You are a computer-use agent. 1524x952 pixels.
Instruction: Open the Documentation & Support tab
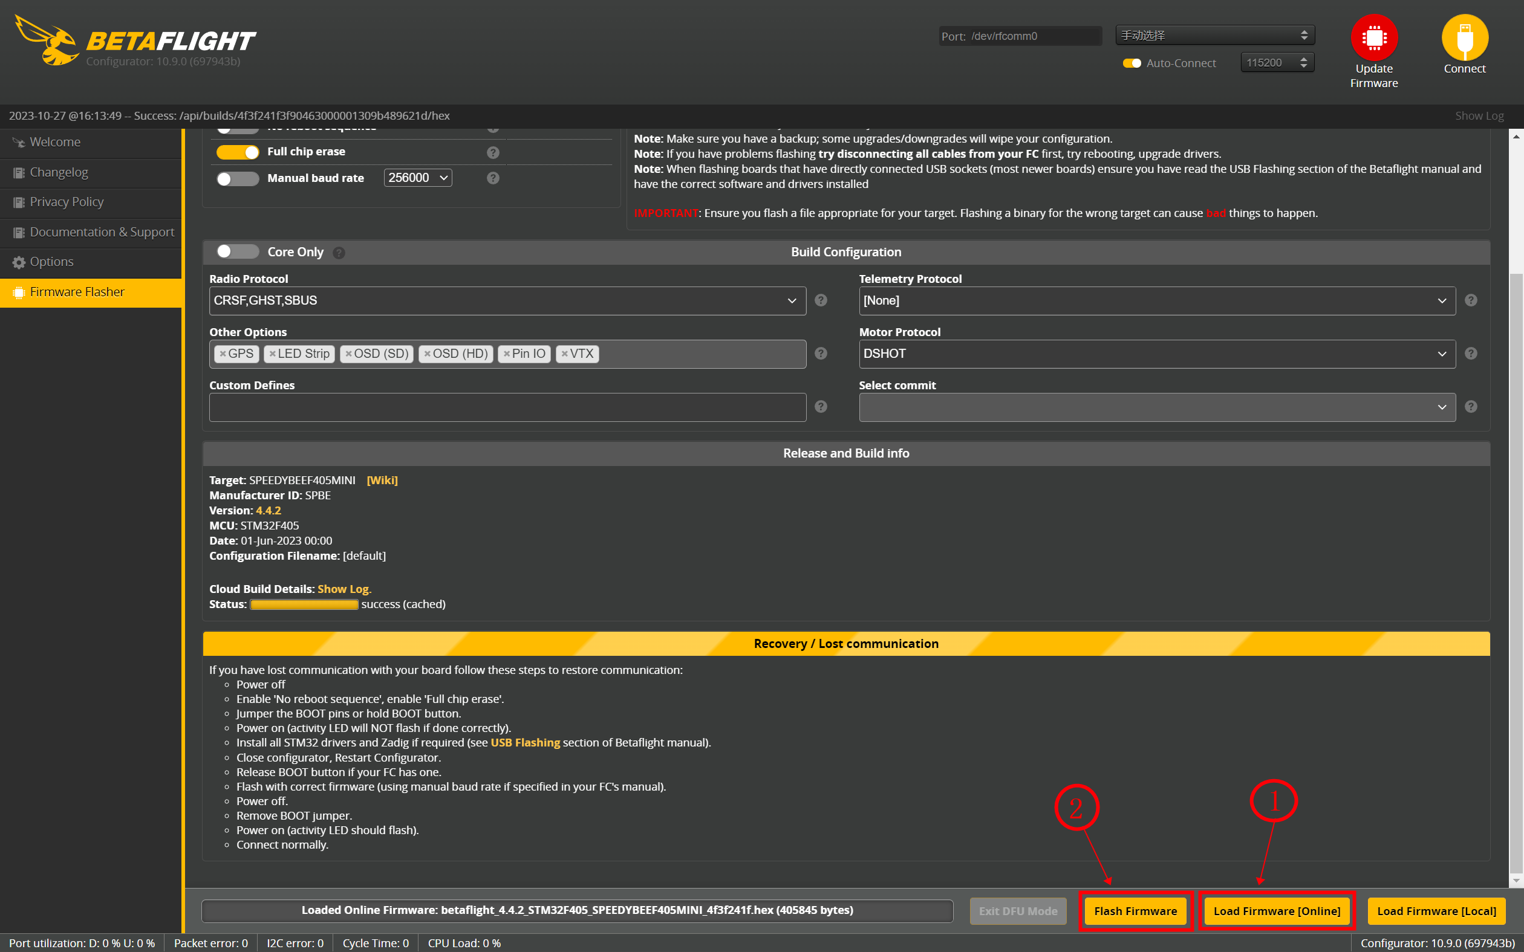[x=91, y=232]
